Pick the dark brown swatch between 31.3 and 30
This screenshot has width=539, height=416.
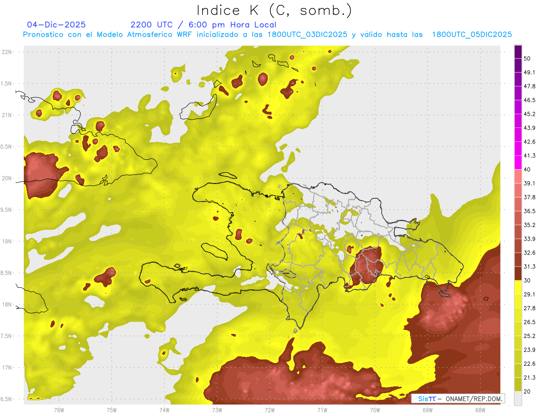point(518,273)
